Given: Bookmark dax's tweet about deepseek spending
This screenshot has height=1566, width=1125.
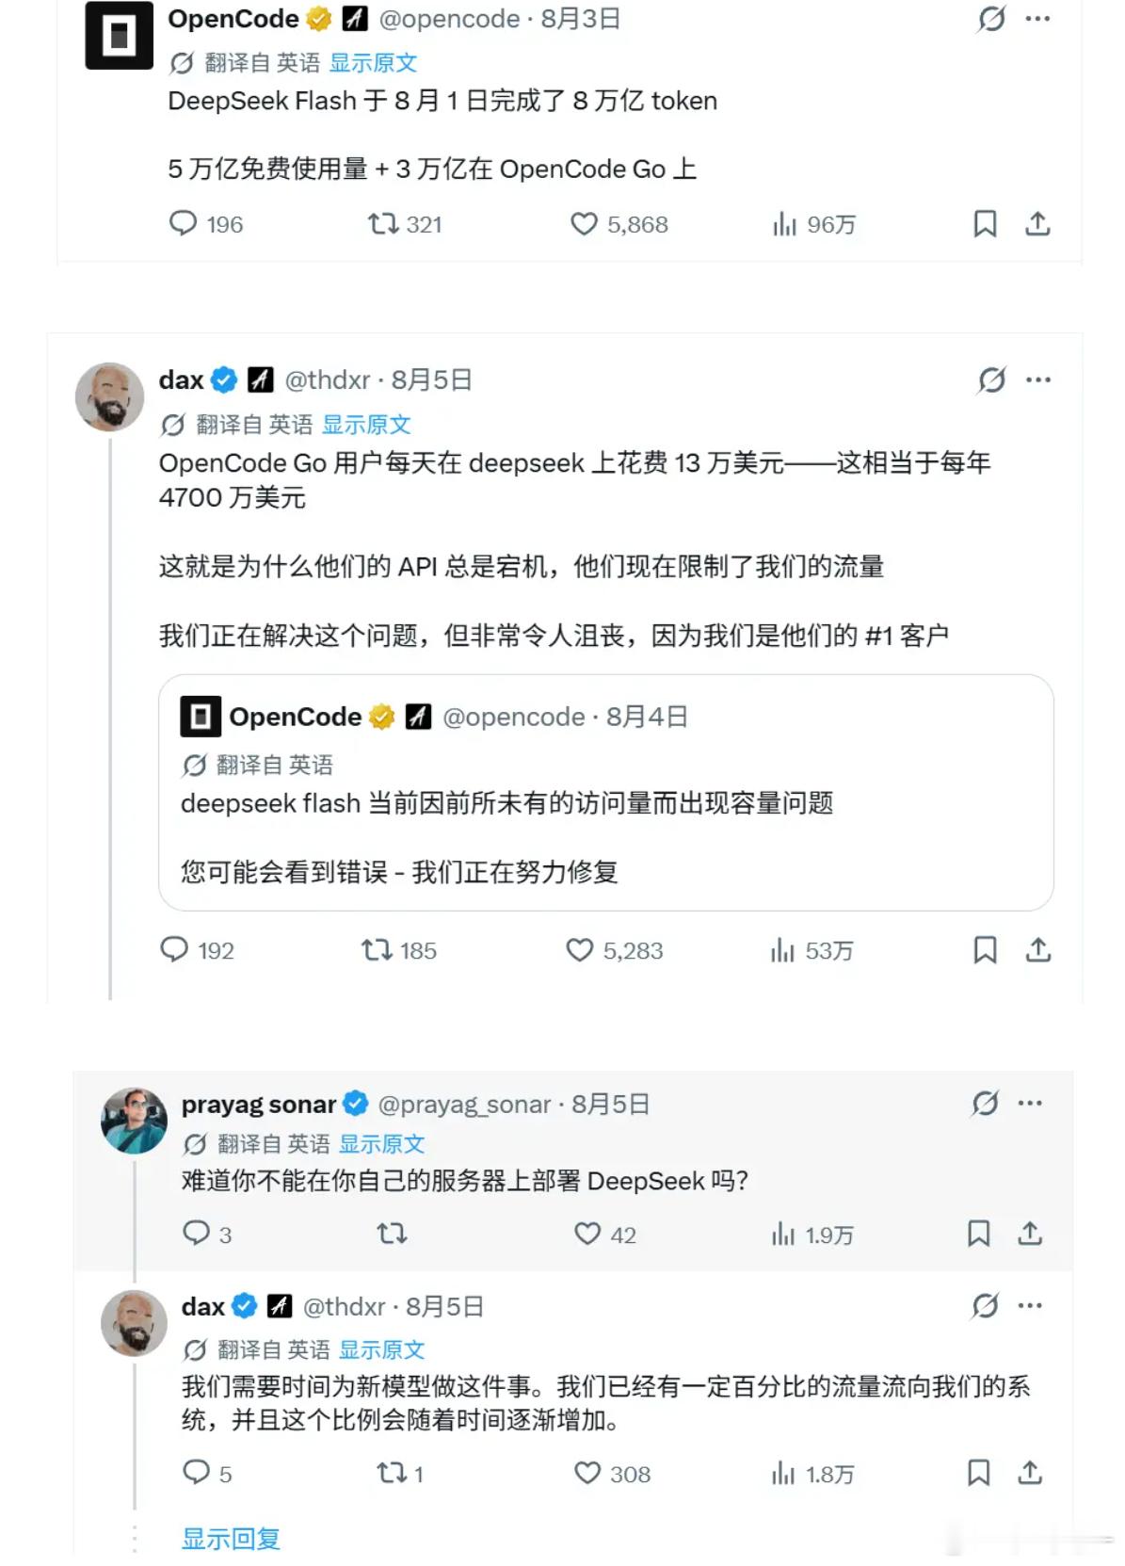Looking at the screenshot, I should [985, 950].
